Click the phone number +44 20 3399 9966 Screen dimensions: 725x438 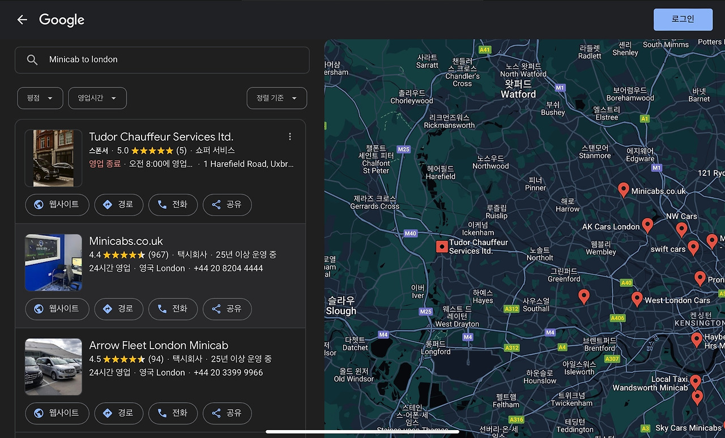(x=228, y=372)
